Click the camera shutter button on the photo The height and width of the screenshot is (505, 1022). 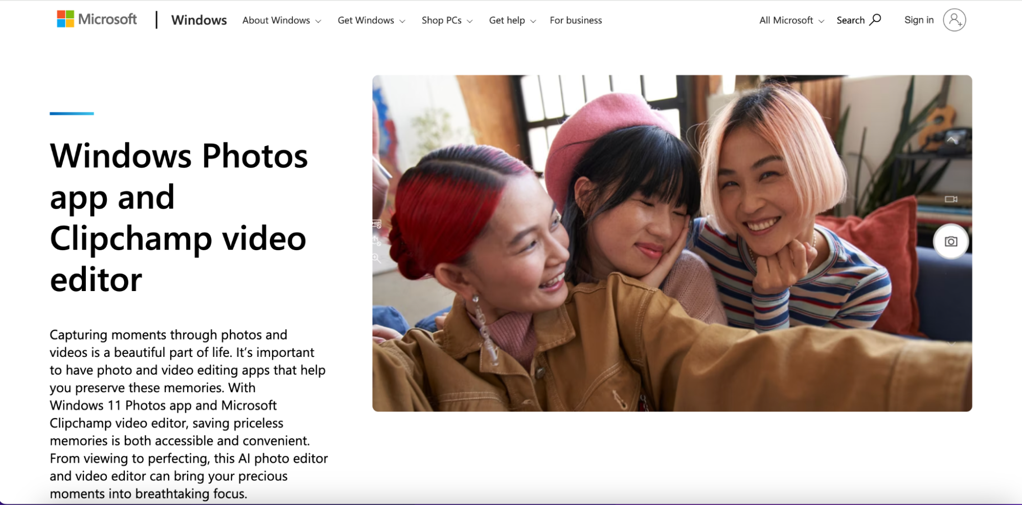coord(951,242)
